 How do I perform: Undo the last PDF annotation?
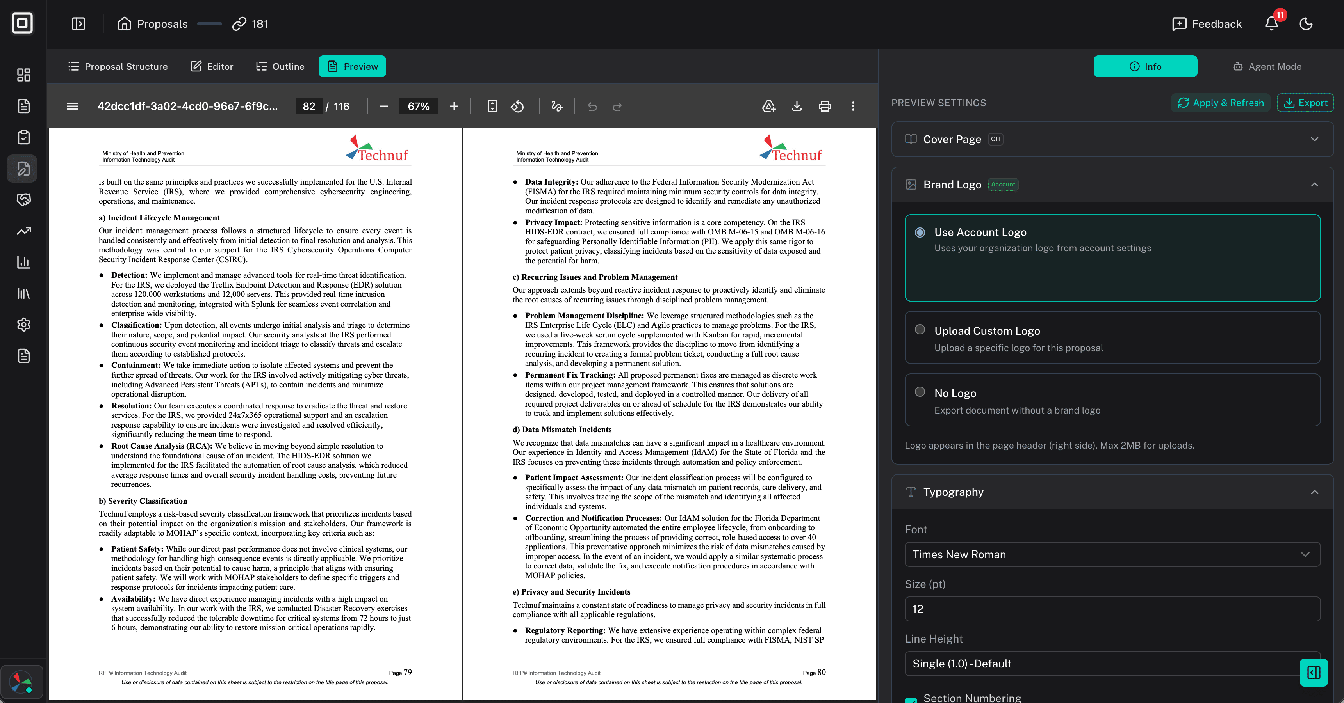[x=592, y=107]
